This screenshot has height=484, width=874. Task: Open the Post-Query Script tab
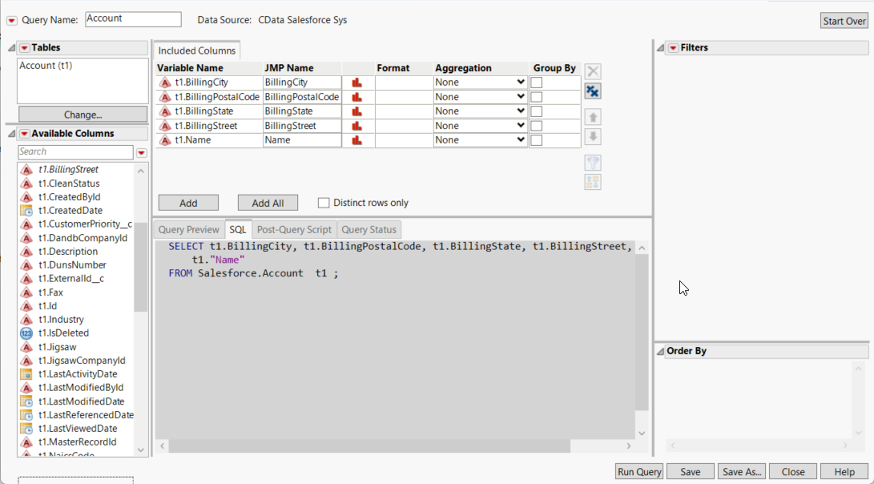tap(294, 228)
